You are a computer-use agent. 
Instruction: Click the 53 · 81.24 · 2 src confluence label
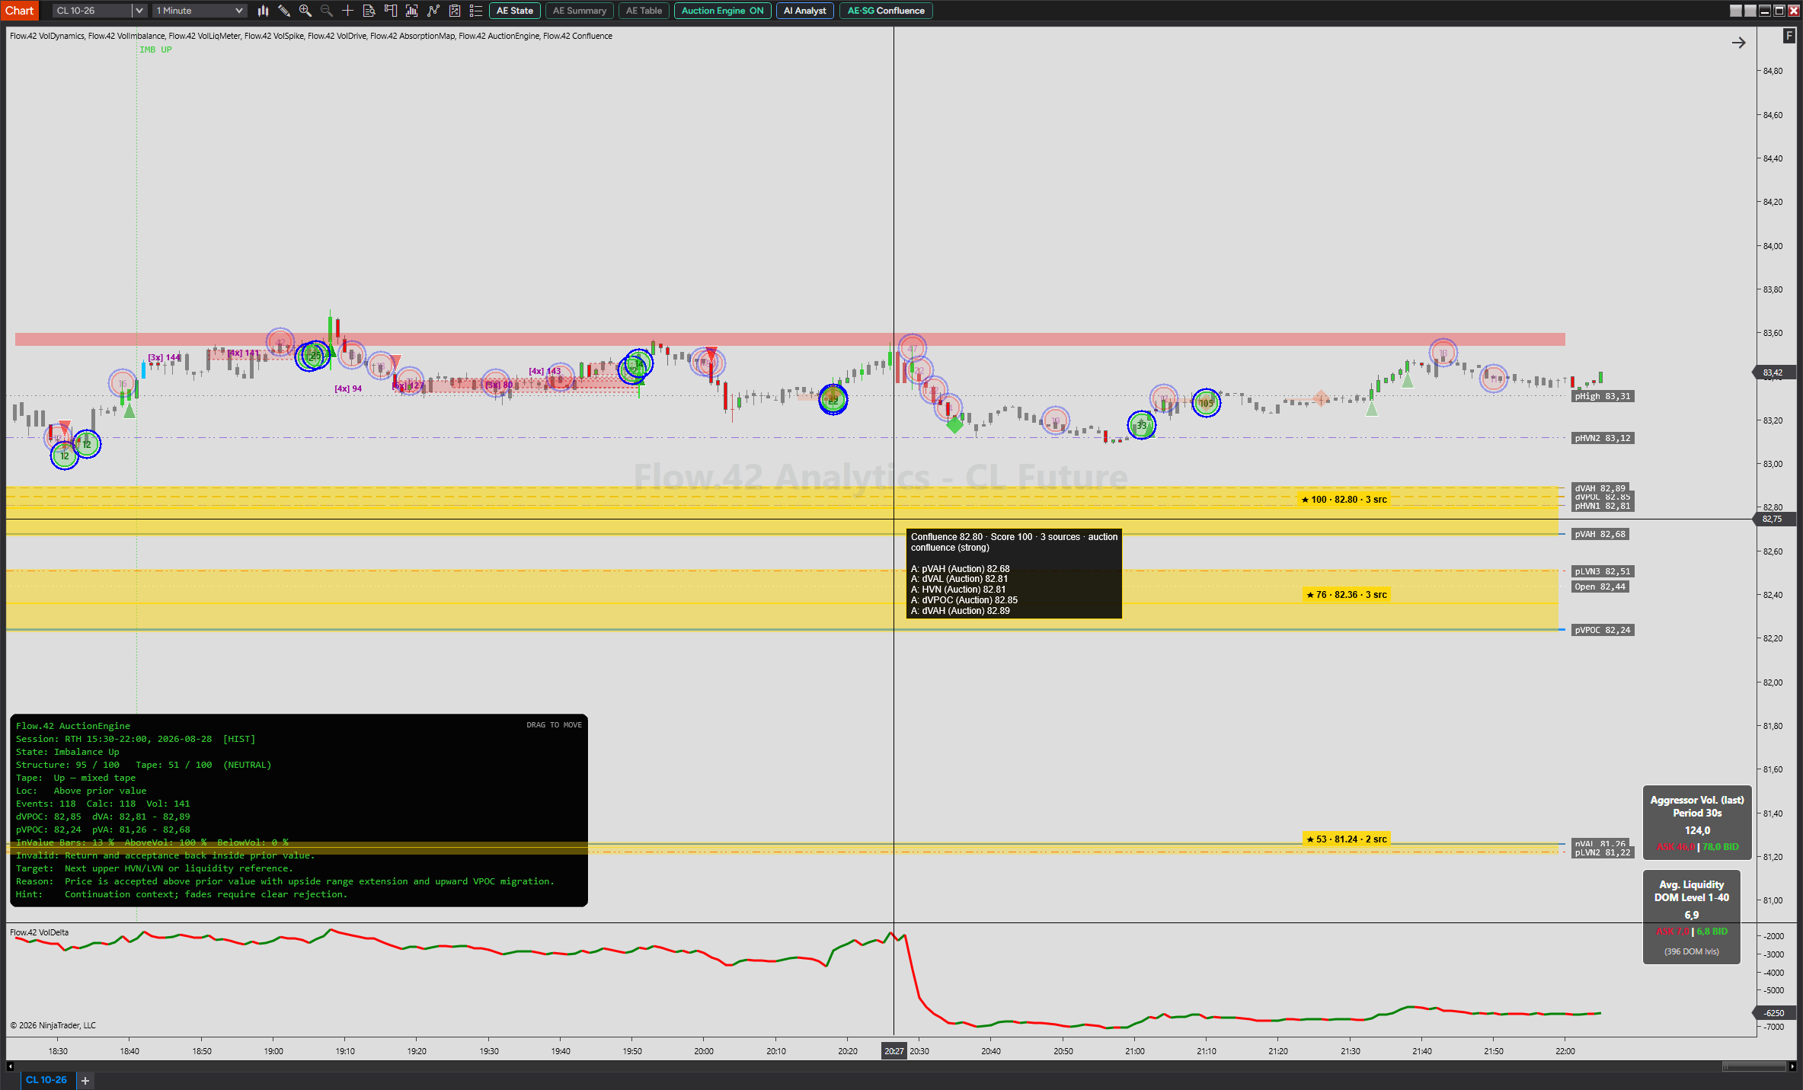1347,839
